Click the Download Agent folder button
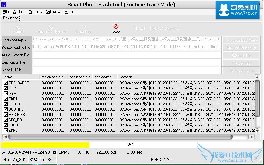Image resolution: width=264 pixels, height=165 pixels. click(241, 40)
